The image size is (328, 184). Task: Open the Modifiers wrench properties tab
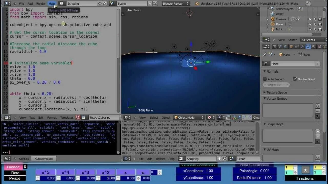(302, 47)
